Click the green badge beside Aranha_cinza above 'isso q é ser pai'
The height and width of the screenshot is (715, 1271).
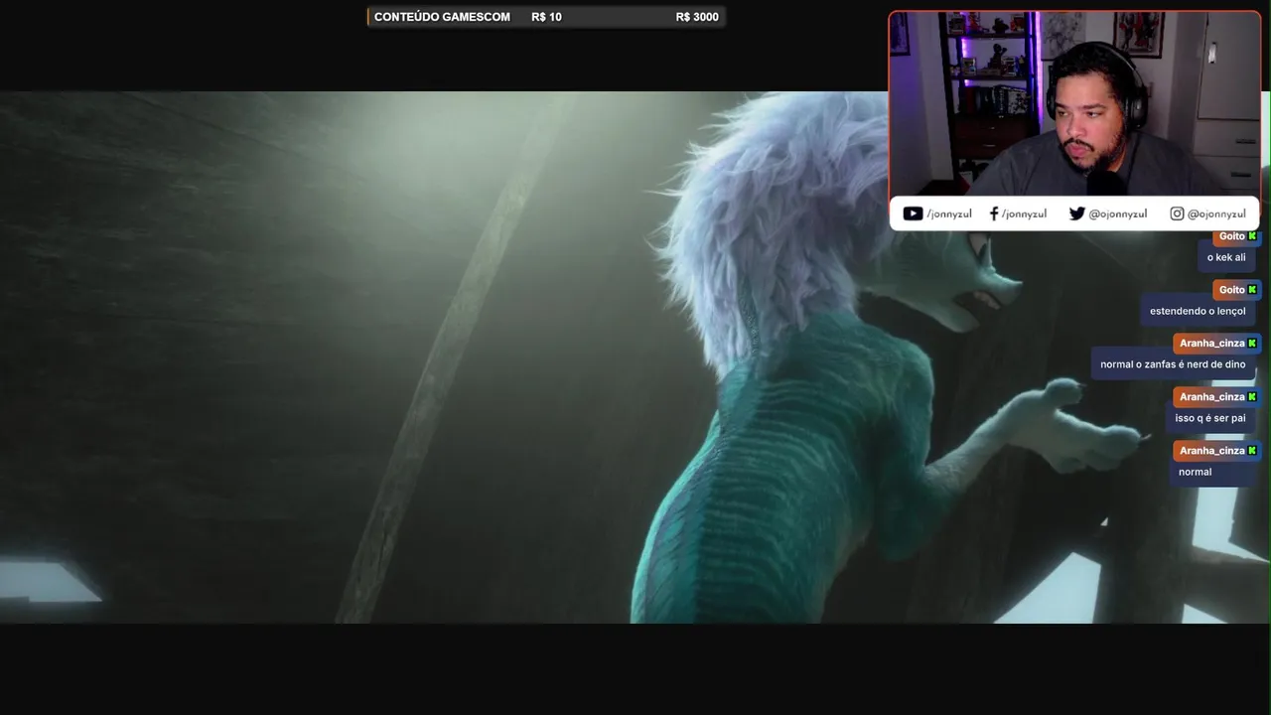click(x=1252, y=397)
